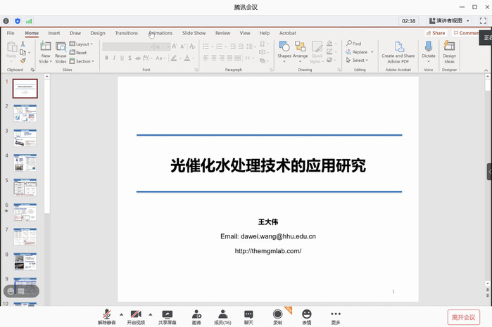Switch to the Slide Show tab
Image resolution: width=492 pixels, height=327 pixels.
click(x=194, y=33)
